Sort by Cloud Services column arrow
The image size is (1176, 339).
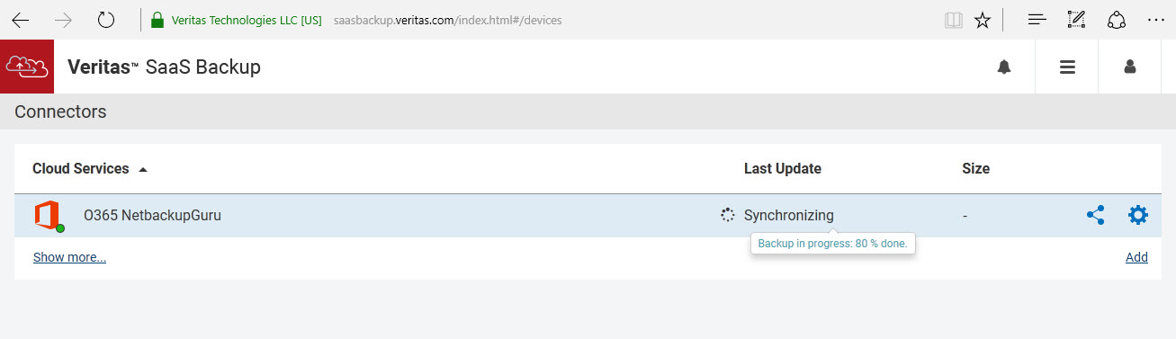(x=143, y=169)
